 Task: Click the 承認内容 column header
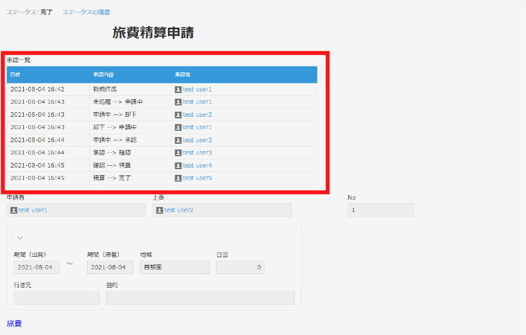[103, 74]
